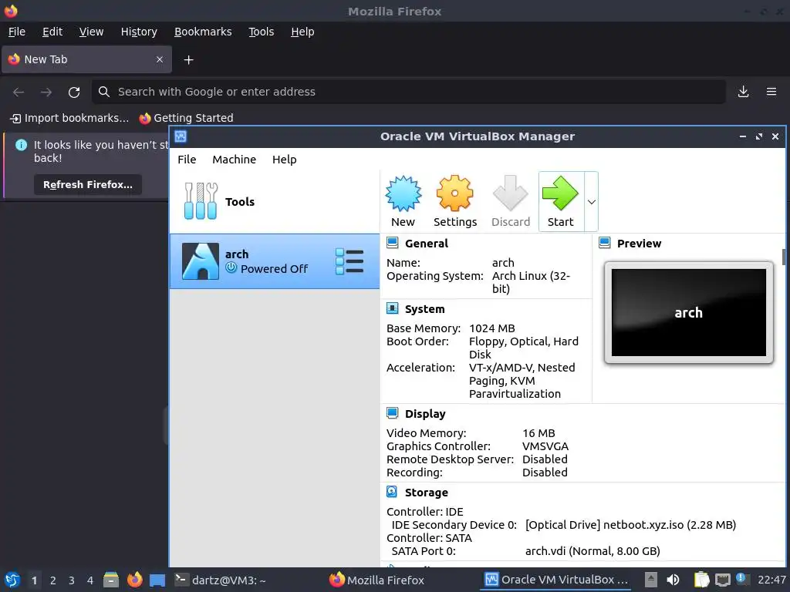Open Firefox Tools menu
Viewport: 790px width, 592px height.
[x=261, y=32]
